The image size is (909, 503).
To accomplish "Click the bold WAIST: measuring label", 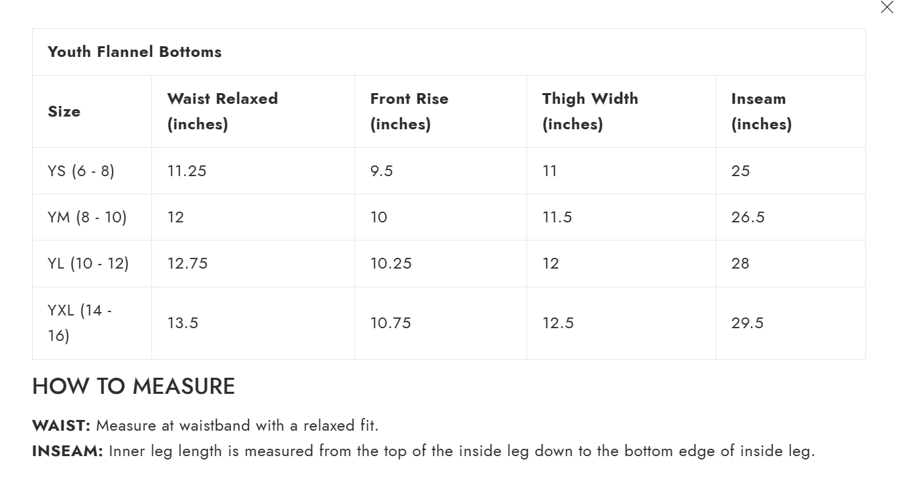I will click(x=61, y=425).
